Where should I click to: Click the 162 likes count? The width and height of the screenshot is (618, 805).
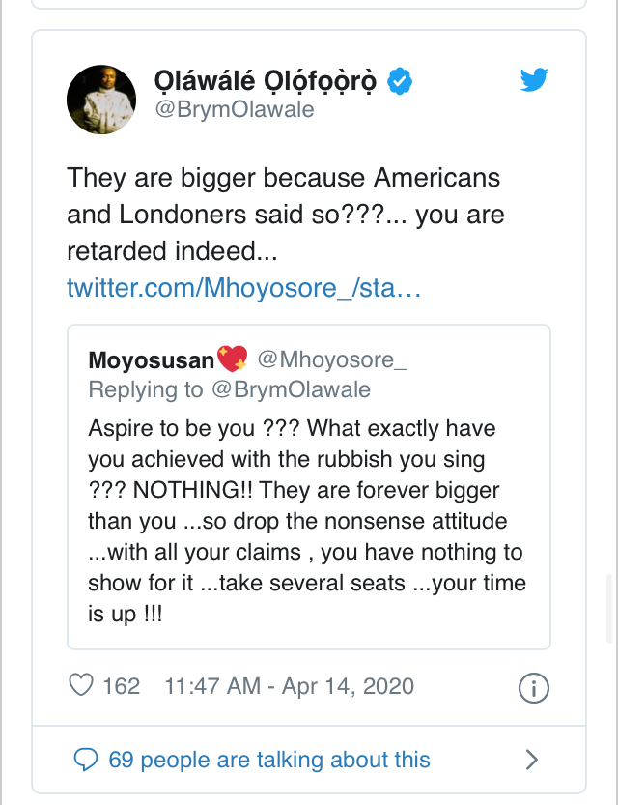(x=122, y=686)
